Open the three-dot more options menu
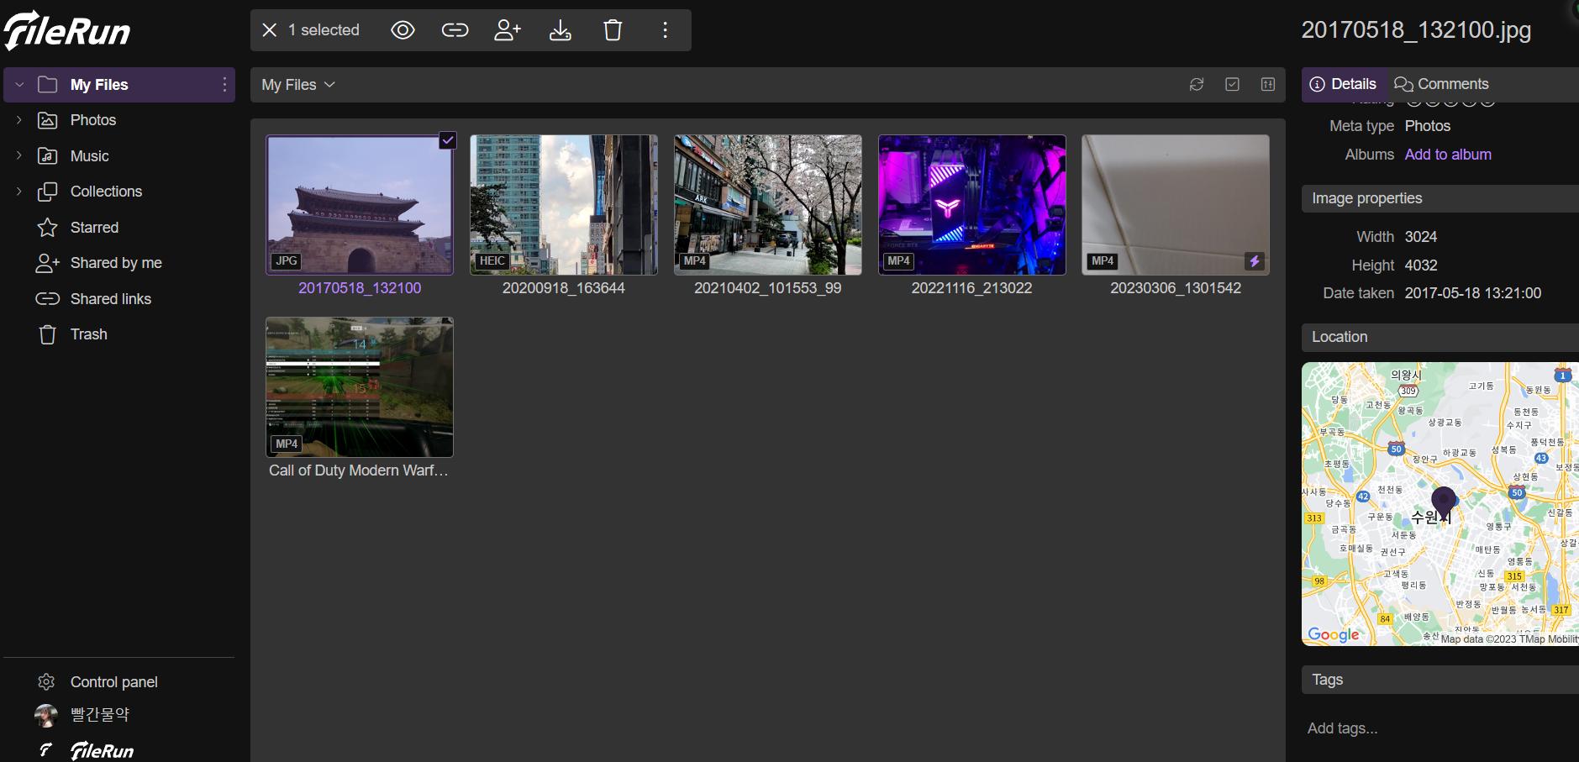Image resolution: width=1579 pixels, height=762 pixels. point(665,30)
